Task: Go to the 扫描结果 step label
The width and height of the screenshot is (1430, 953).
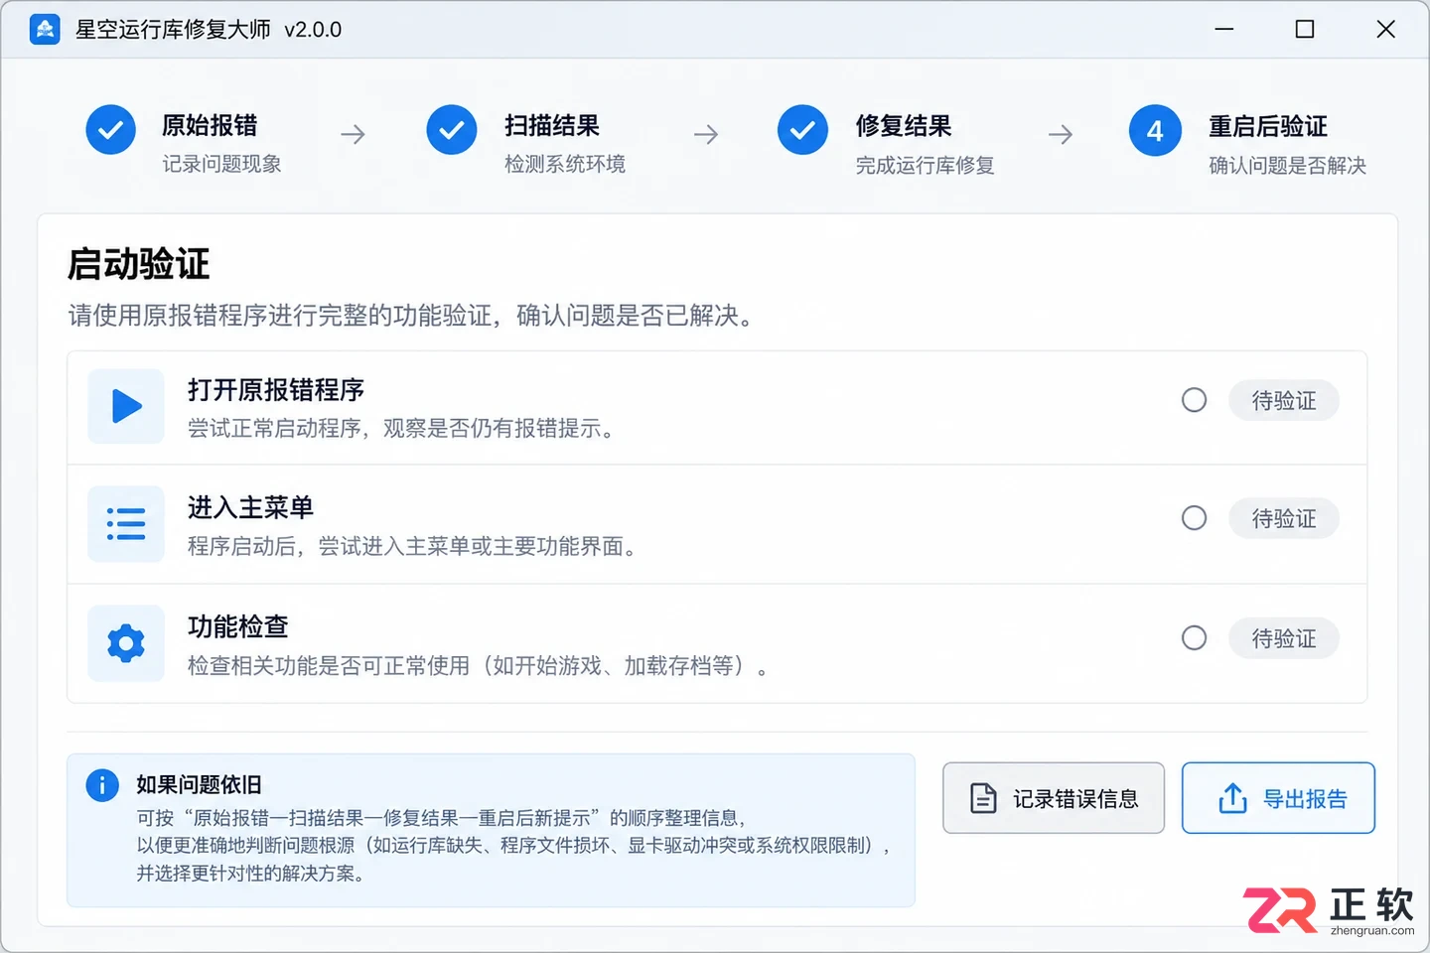Action: click(552, 126)
